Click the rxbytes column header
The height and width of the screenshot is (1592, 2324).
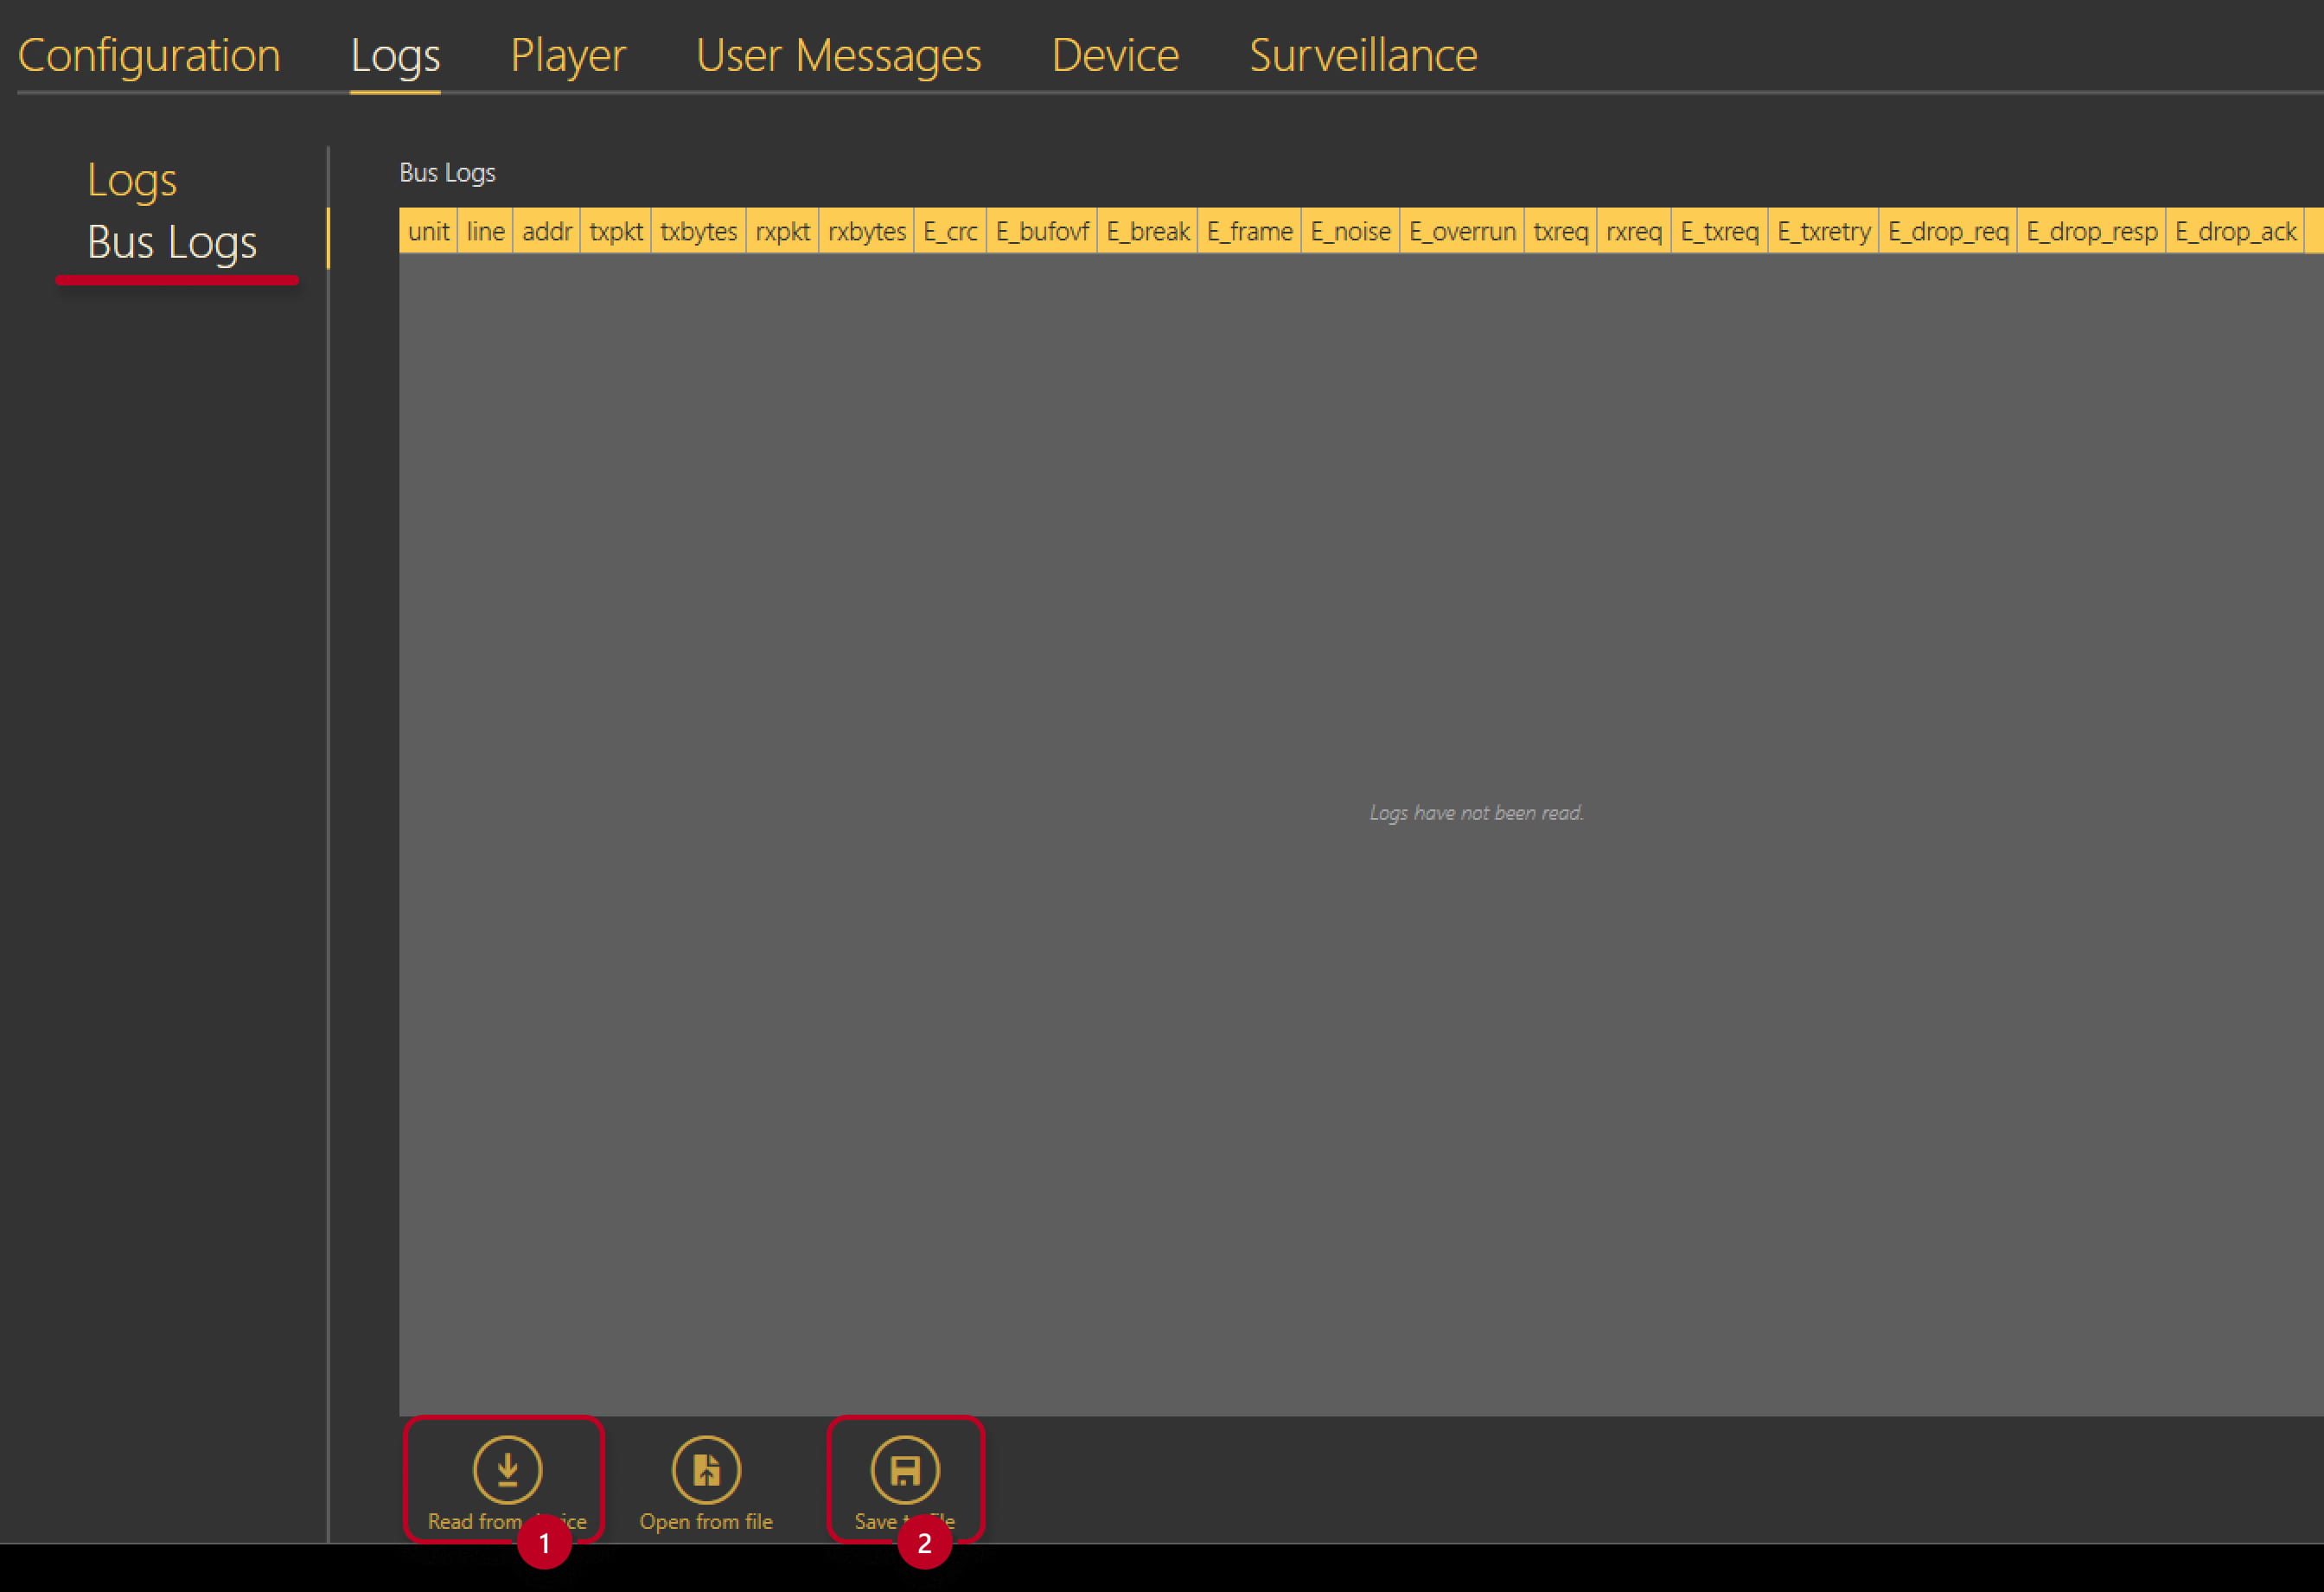coord(866,231)
